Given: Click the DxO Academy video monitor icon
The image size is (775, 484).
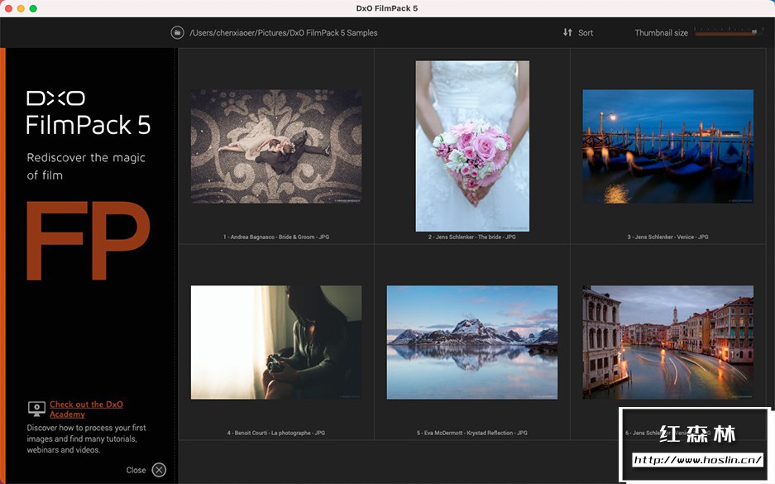Looking at the screenshot, I should (36, 408).
